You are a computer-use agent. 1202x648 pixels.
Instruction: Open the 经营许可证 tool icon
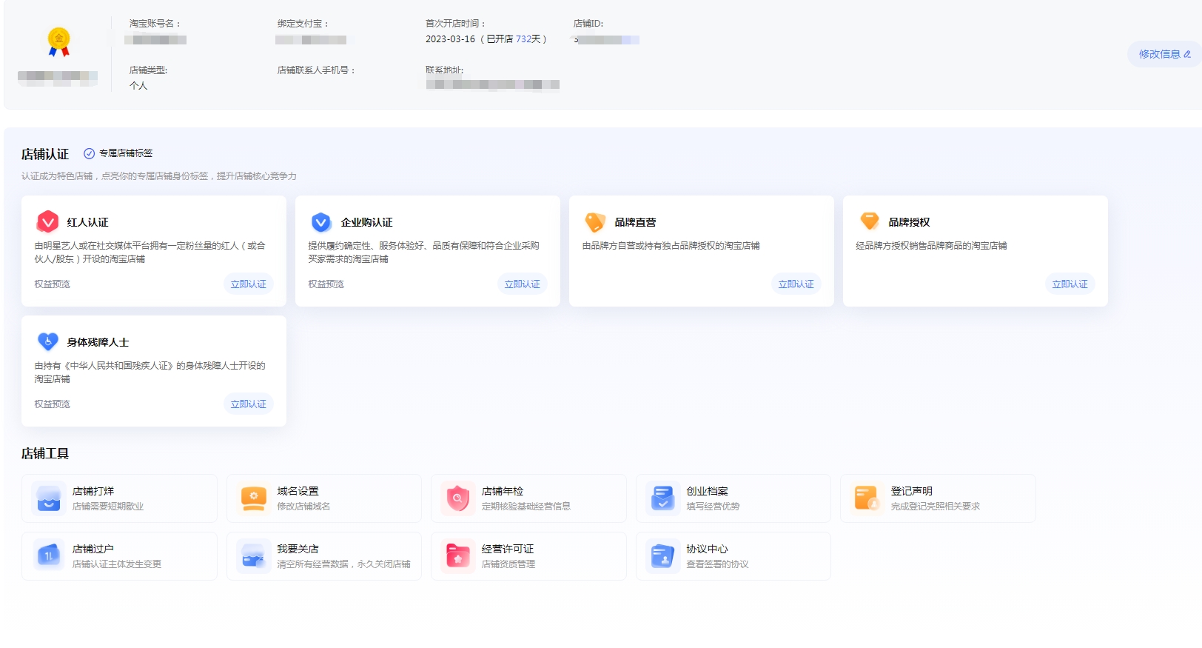click(x=458, y=556)
